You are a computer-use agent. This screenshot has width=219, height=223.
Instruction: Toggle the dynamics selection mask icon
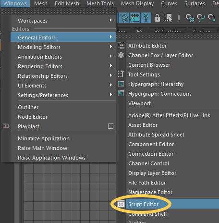(124, 18)
